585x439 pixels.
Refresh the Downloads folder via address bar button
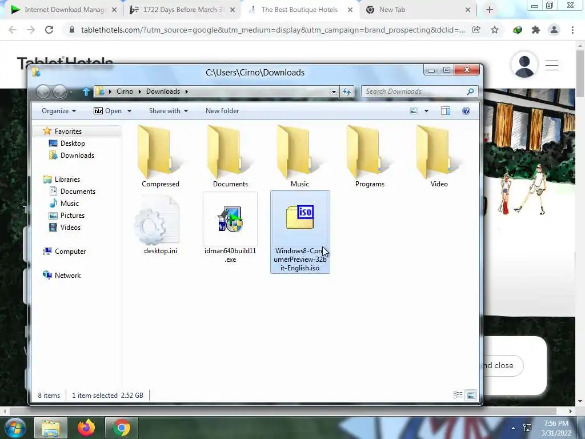click(347, 91)
